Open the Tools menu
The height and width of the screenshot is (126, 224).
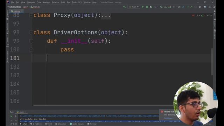point(74,2)
